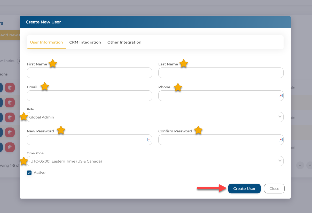312x213 pixels.
Task: Click the Close button in the dialog
Action: tap(274, 189)
